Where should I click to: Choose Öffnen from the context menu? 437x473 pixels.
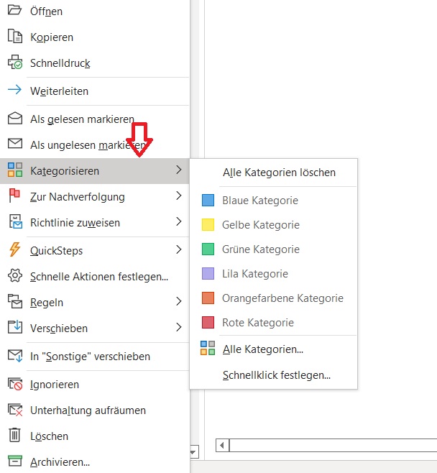95,11
